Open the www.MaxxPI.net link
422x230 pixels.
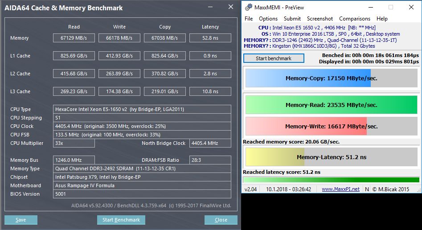tap(340, 189)
